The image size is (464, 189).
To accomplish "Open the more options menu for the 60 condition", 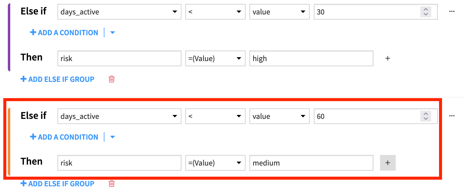I will pyautogui.click(x=451, y=116).
